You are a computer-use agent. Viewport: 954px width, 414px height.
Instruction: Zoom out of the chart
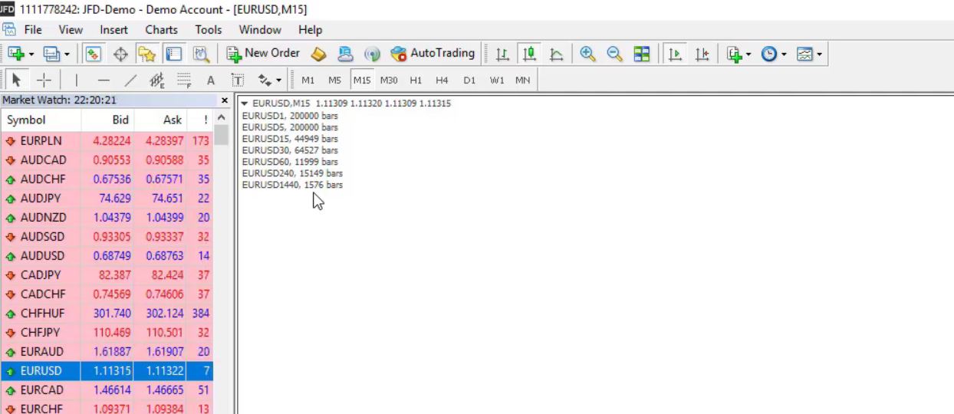(614, 54)
